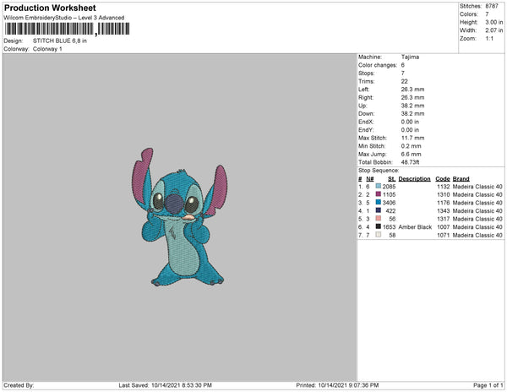Click the 'Stop Sequence:' heading
Viewport: 507px width, 392px height.
coord(379,171)
